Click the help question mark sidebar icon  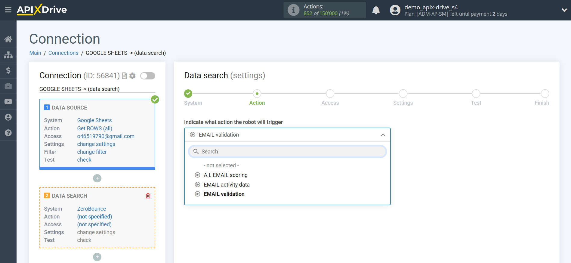(x=8, y=133)
